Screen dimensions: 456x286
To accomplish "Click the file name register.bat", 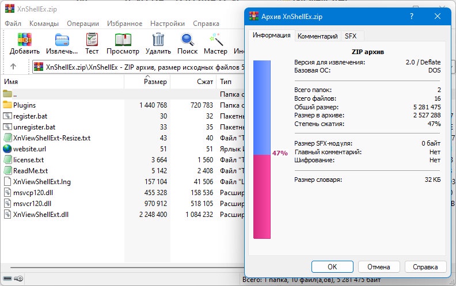I will [x=31, y=116].
